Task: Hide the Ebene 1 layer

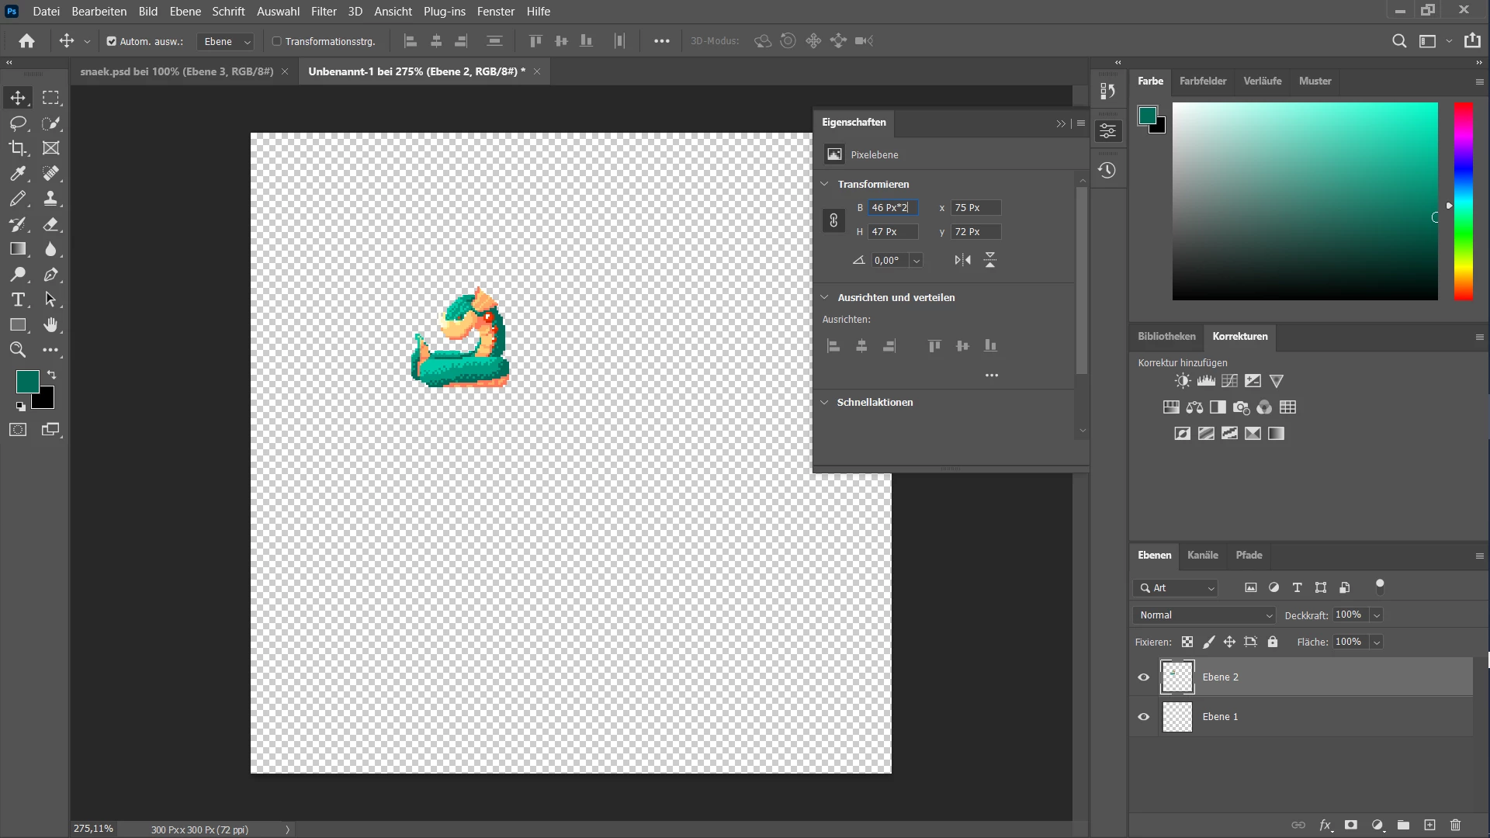Action: (1143, 716)
